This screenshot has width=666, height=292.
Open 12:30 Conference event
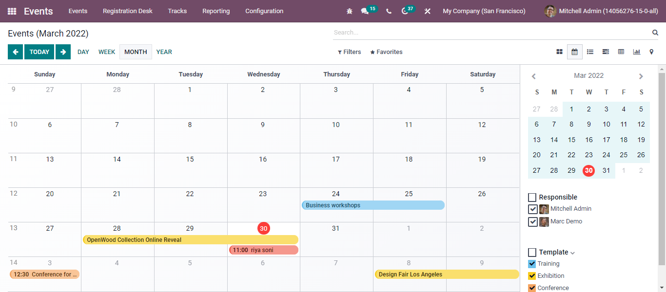click(x=44, y=274)
